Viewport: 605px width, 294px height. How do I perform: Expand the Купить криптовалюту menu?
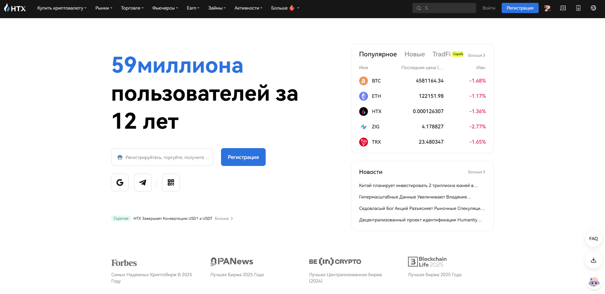tap(62, 8)
